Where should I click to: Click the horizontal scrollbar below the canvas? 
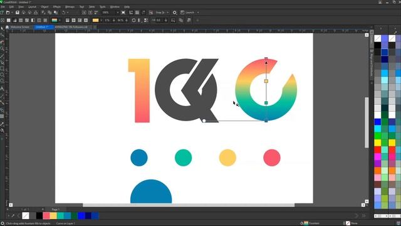pyautogui.click(x=189, y=205)
